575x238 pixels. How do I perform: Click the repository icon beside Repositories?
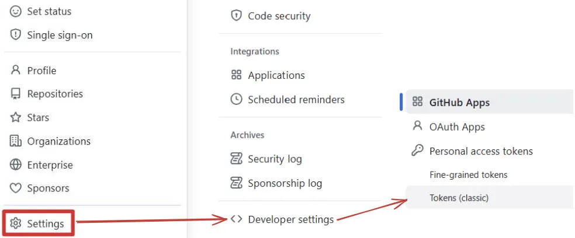click(16, 94)
